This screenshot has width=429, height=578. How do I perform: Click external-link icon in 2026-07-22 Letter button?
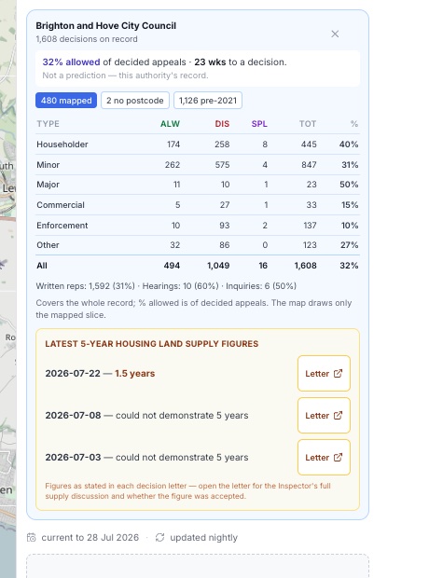[338, 374]
